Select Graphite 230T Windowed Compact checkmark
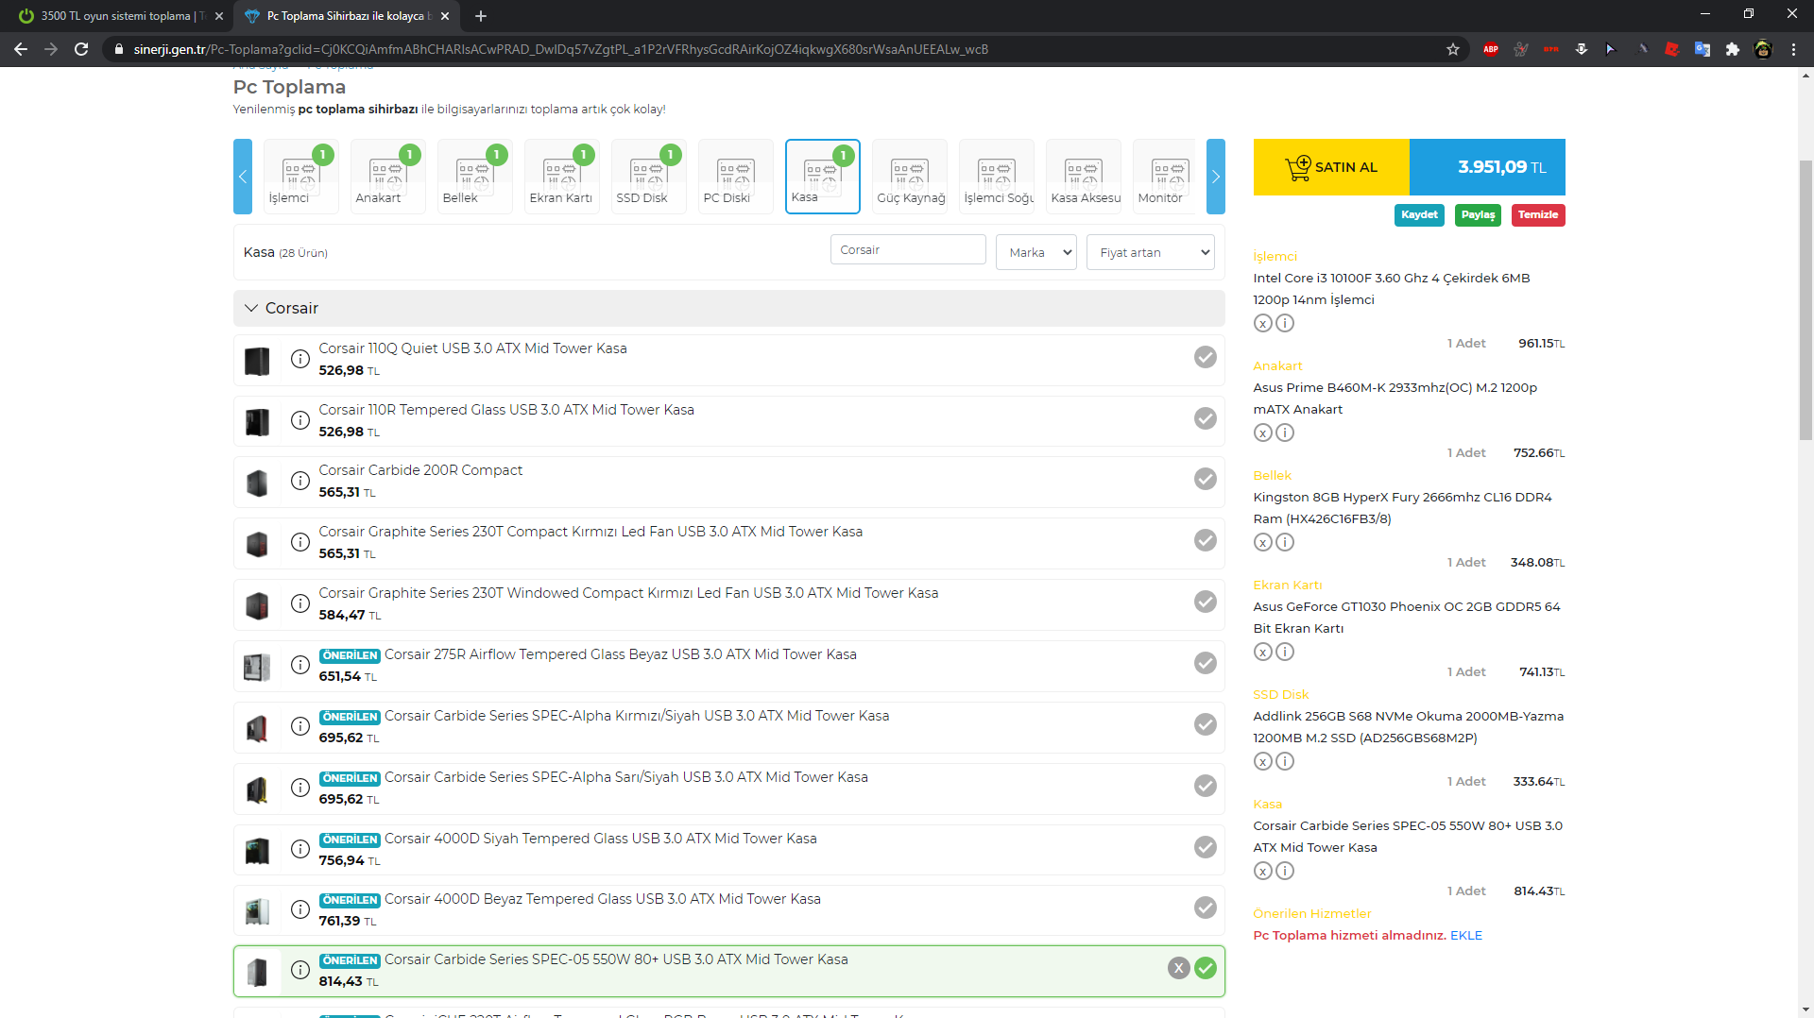 coord(1206,602)
